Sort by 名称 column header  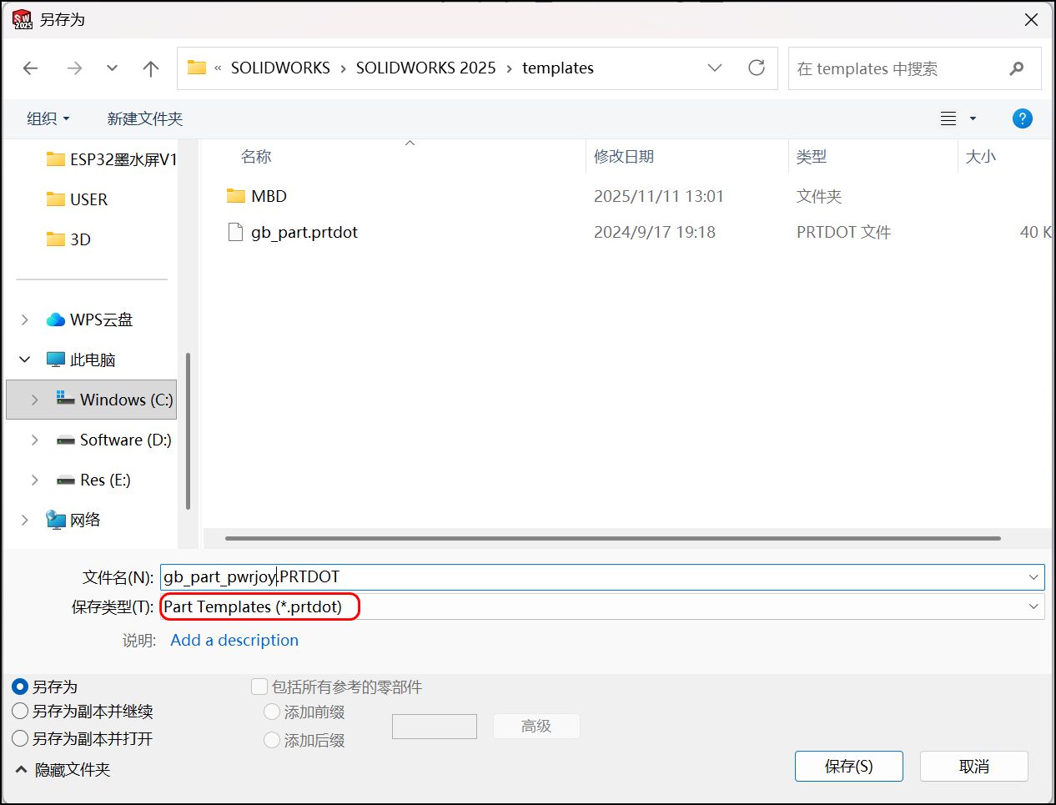(x=256, y=157)
